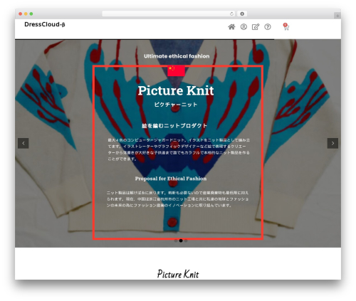Viewport: 356px width, 301px height.
Task: Open a new browser tab
Action: (x=337, y=16)
